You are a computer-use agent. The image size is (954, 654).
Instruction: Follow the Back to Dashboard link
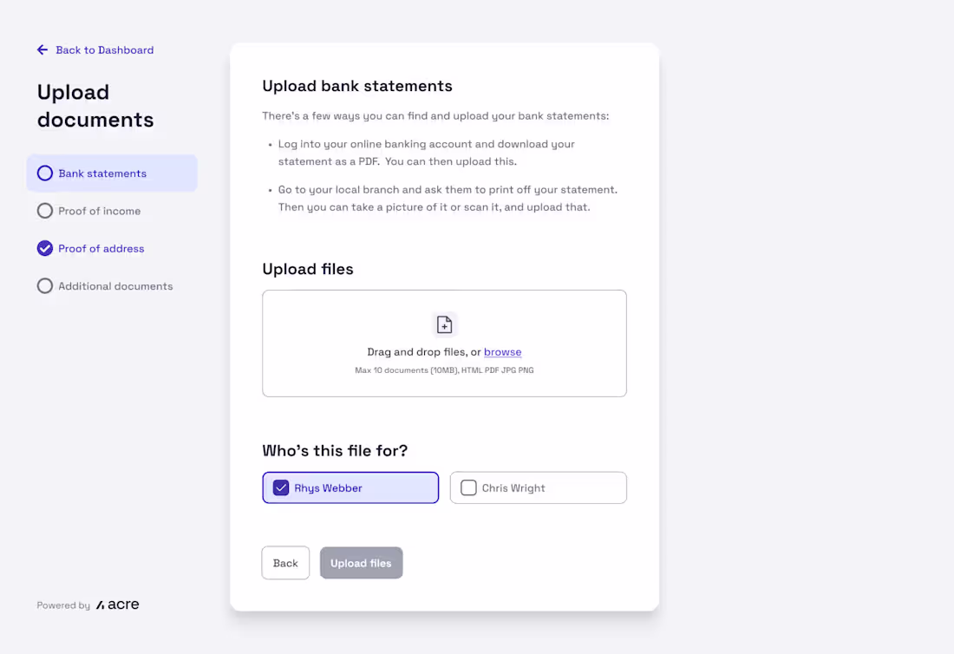click(x=104, y=50)
